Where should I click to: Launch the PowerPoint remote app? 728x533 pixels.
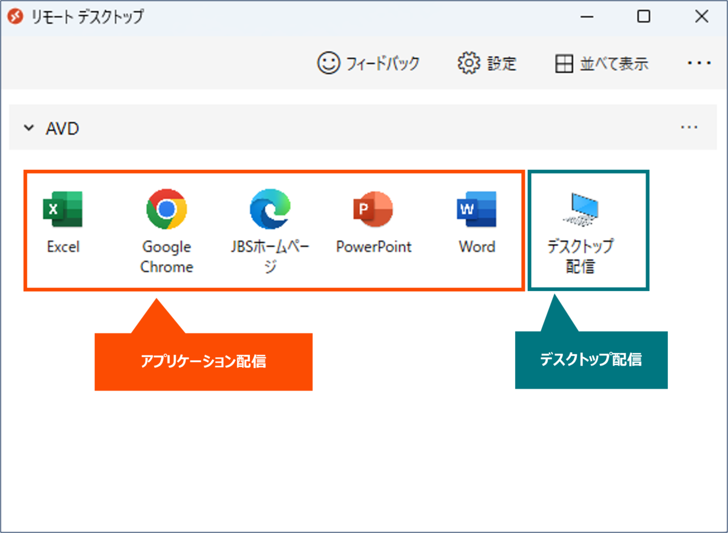373,222
